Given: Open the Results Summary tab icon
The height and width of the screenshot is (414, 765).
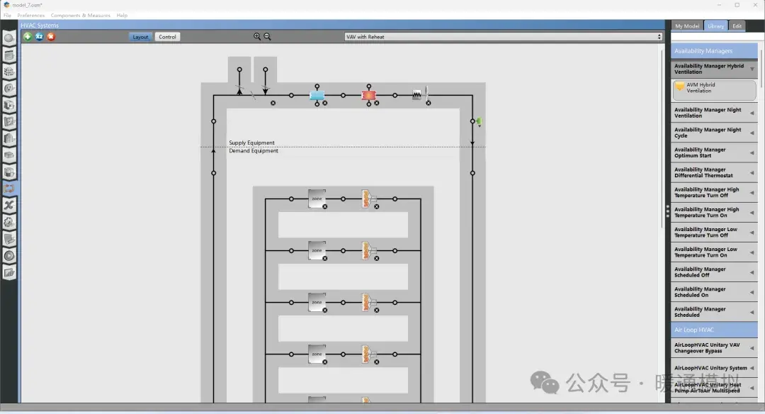Looking at the screenshot, I should click(x=9, y=273).
